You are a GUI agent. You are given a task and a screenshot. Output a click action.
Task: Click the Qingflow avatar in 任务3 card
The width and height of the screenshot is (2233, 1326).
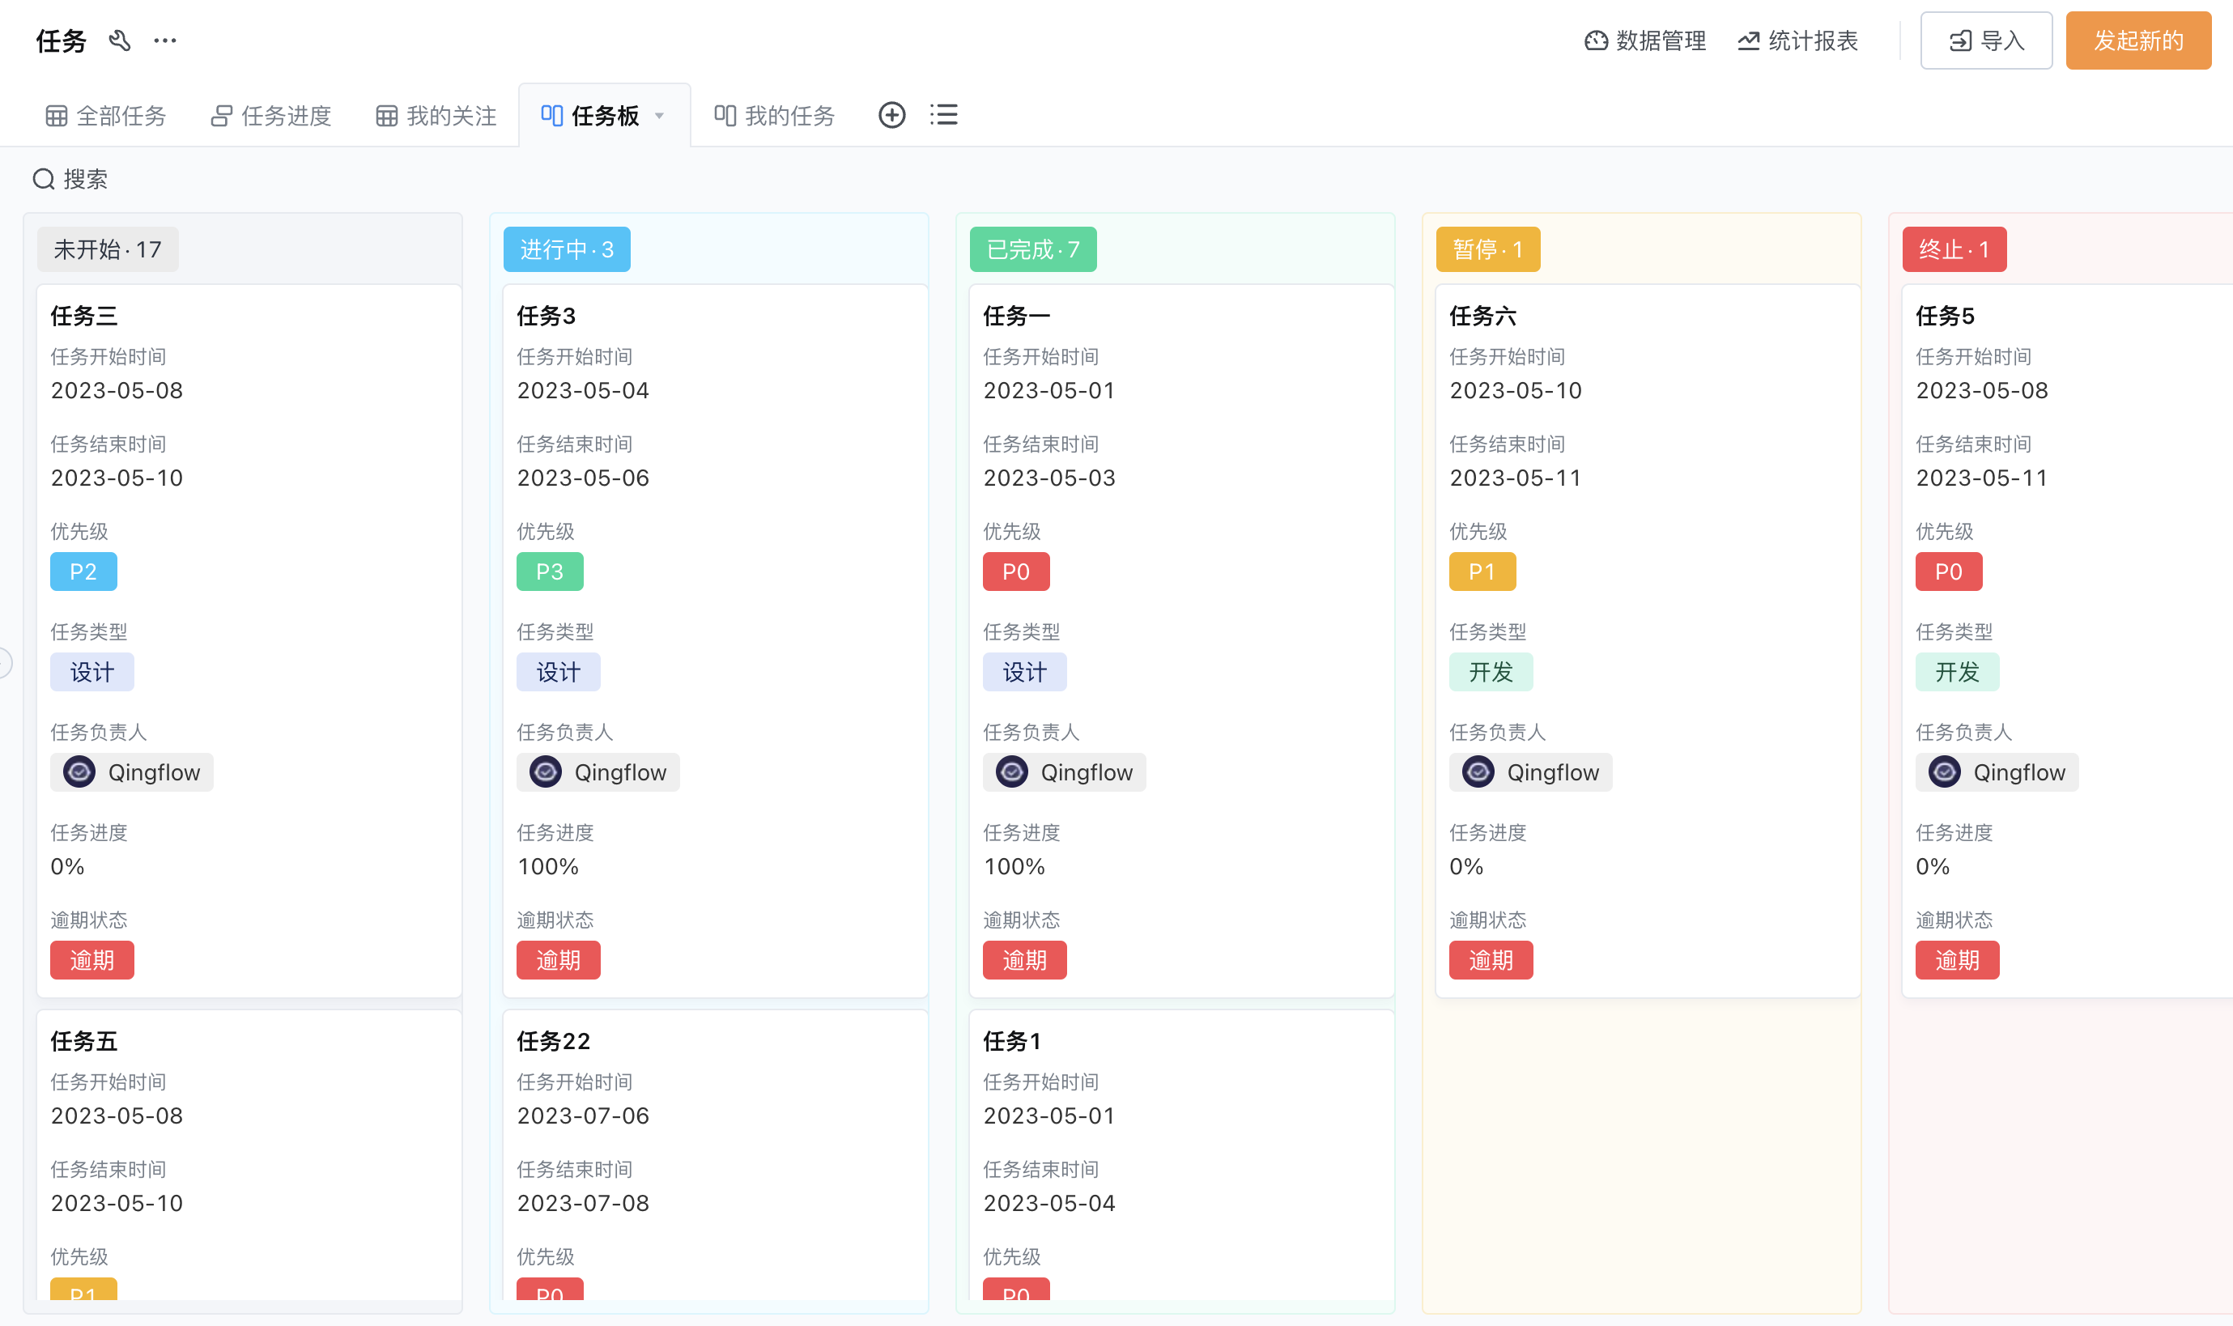click(546, 772)
